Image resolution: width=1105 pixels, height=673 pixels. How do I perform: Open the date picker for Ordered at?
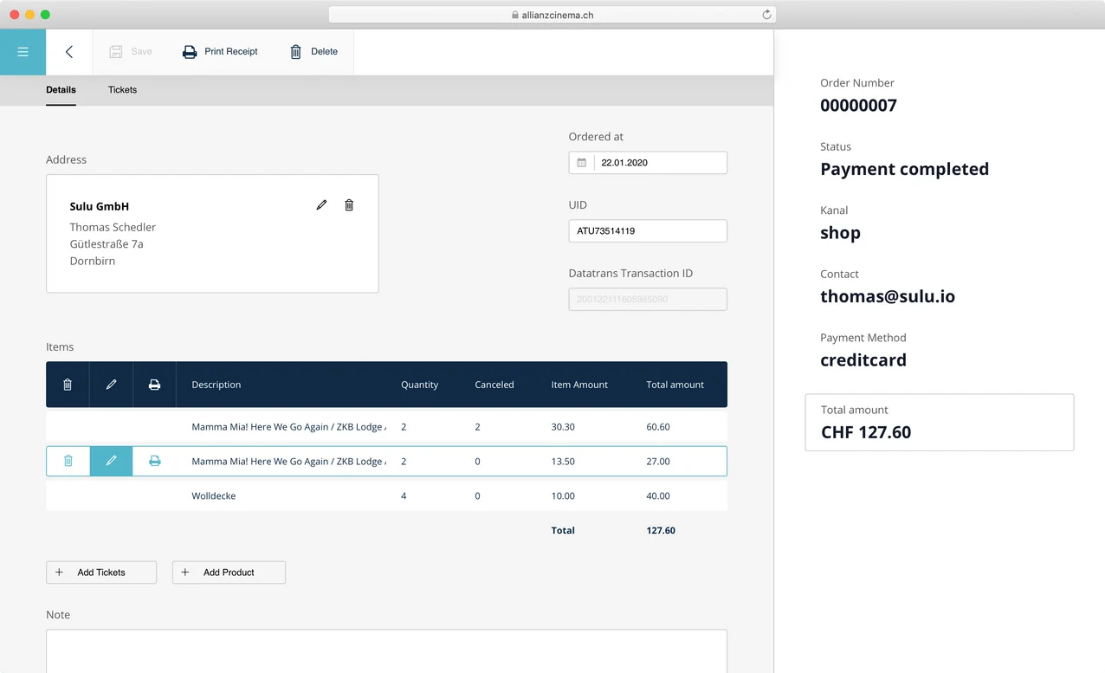[580, 162]
